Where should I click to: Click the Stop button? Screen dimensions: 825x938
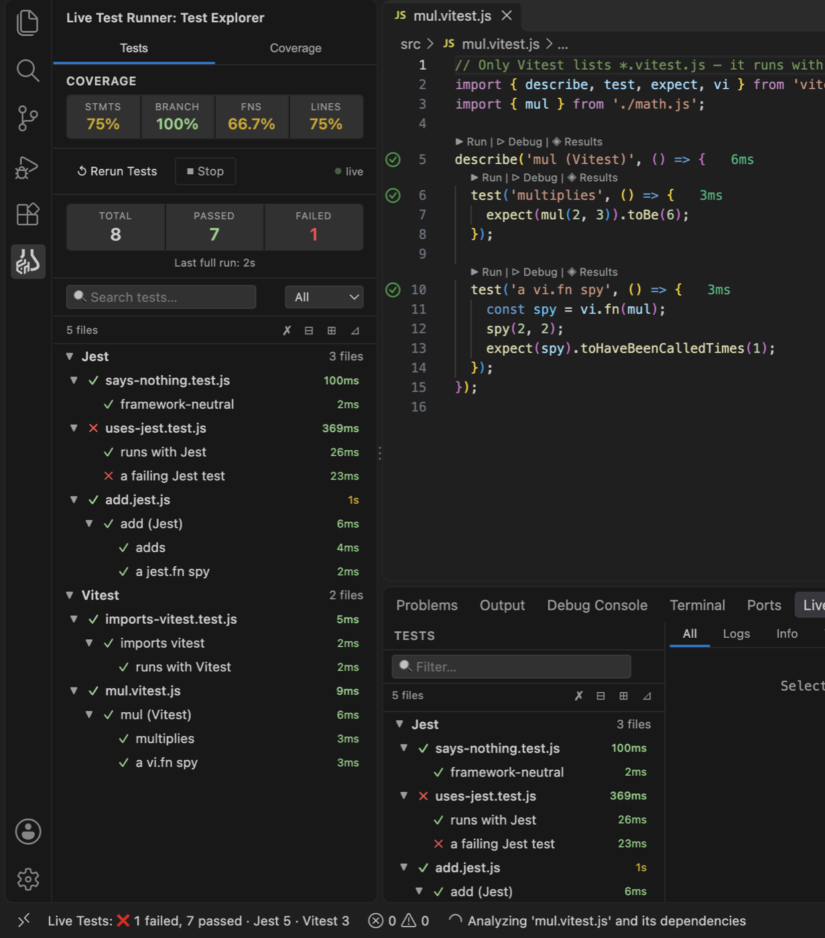click(x=205, y=172)
